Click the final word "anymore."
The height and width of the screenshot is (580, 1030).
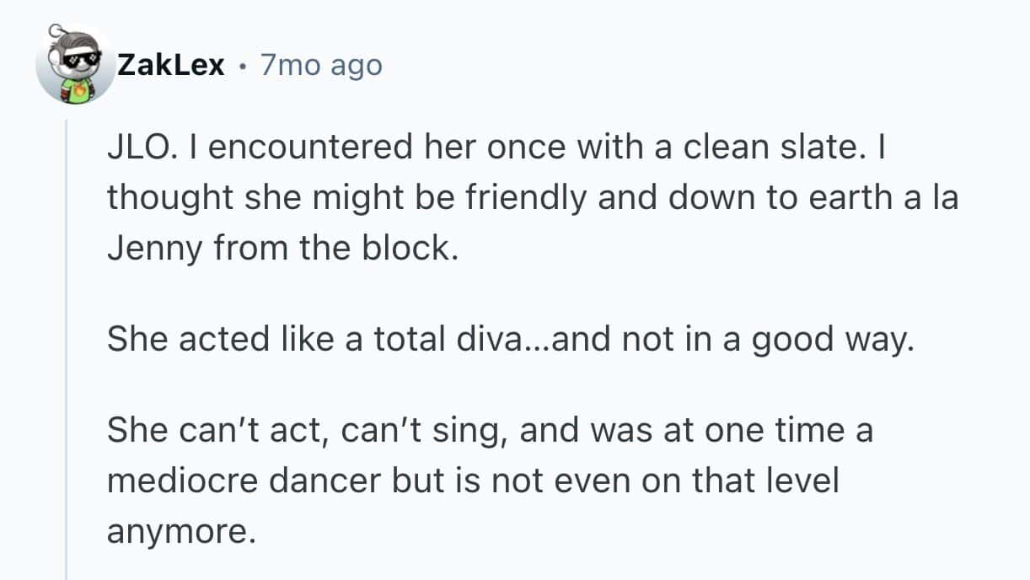click(180, 529)
